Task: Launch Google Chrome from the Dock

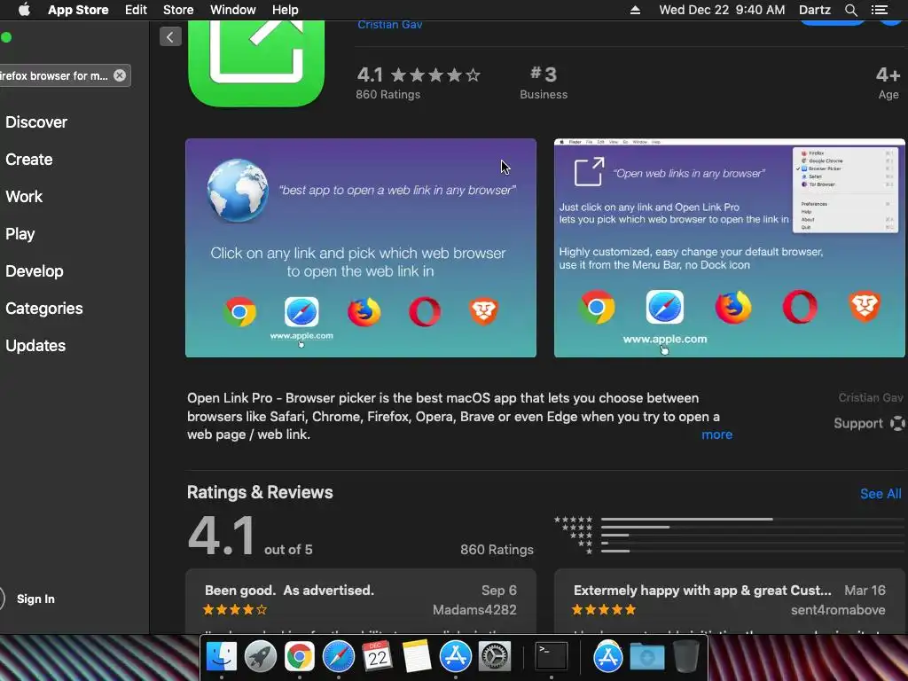Action: pos(299,657)
